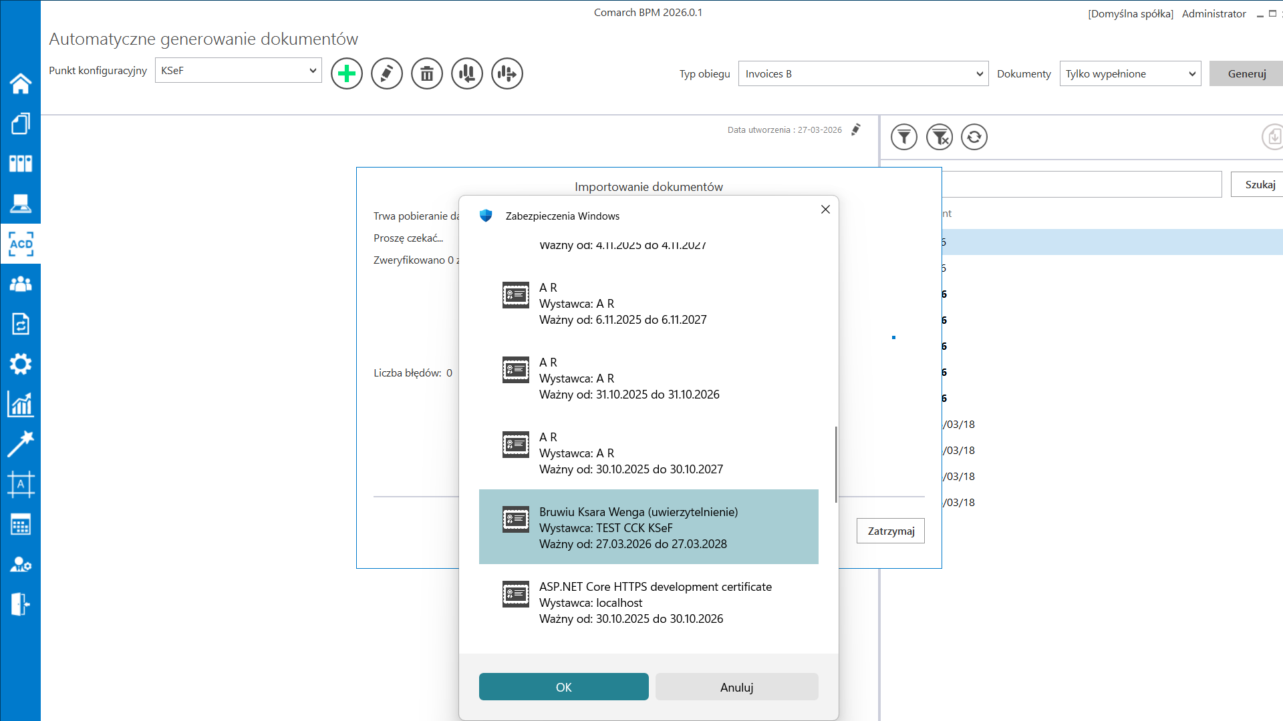
Task: Open the ACD module in sidebar
Action: (x=21, y=244)
